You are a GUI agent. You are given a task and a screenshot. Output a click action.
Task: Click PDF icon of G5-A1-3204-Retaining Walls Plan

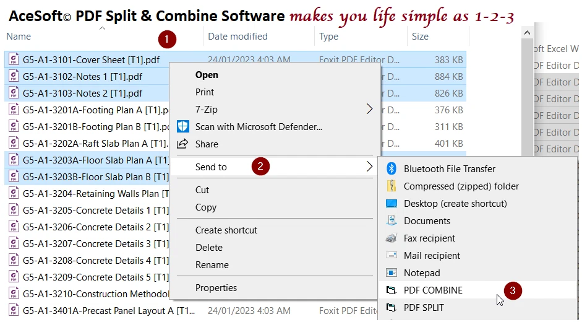pos(14,193)
